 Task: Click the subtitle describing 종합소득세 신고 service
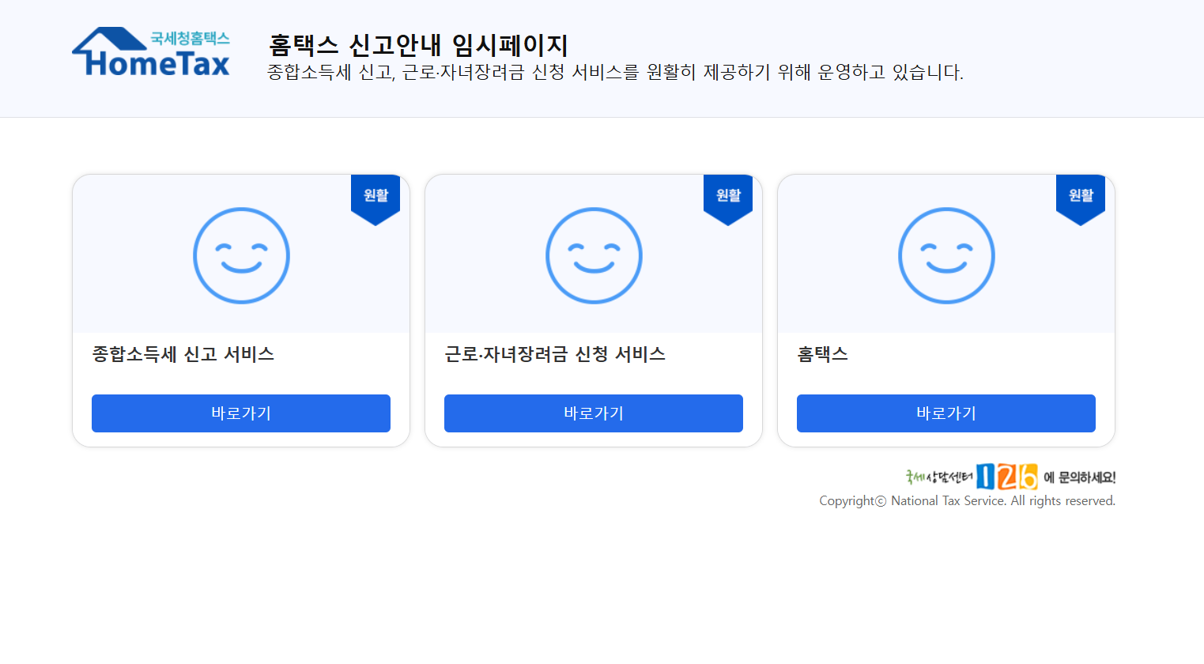(615, 72)
